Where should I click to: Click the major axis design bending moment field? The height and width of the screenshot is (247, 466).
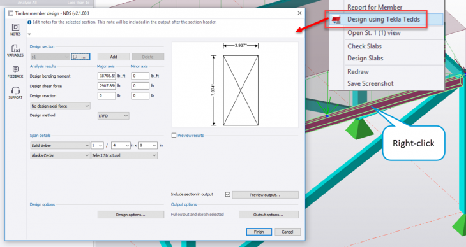[107, 76]
